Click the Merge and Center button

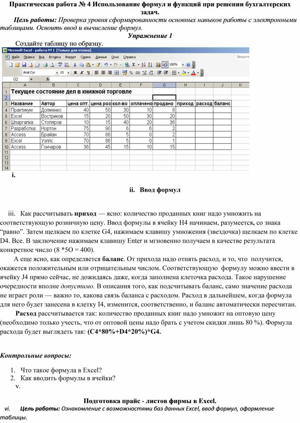click(x=116, y=73)
